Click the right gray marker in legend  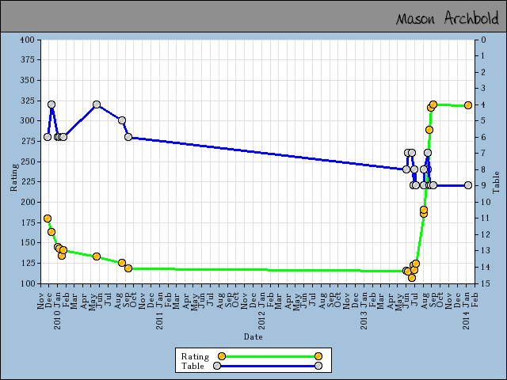point(318,366)
